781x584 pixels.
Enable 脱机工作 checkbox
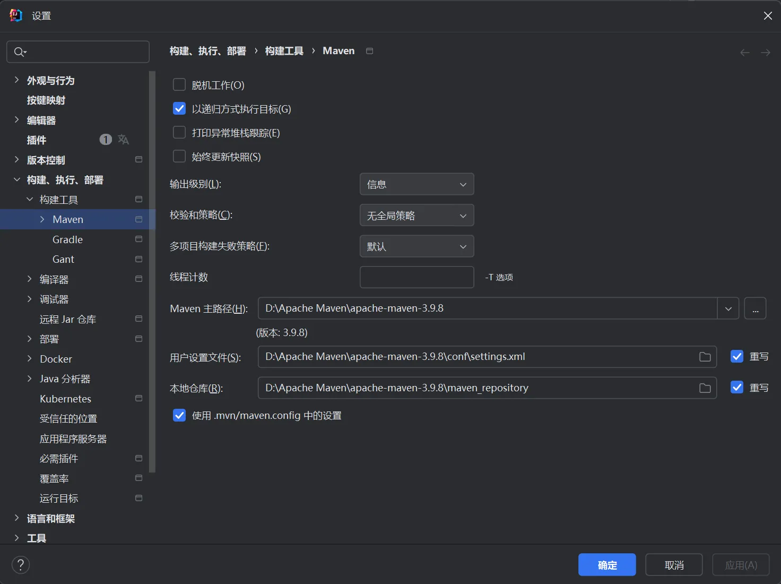click(179, 84)
